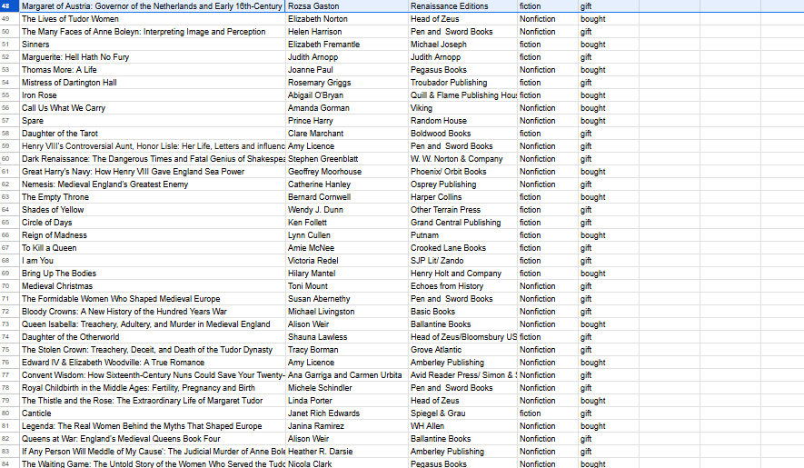Select the 'Prince Harry' author cell

click(310, 121)
